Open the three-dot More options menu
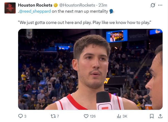The width and height of the screenshot is (168, 122). pos(160,5)
